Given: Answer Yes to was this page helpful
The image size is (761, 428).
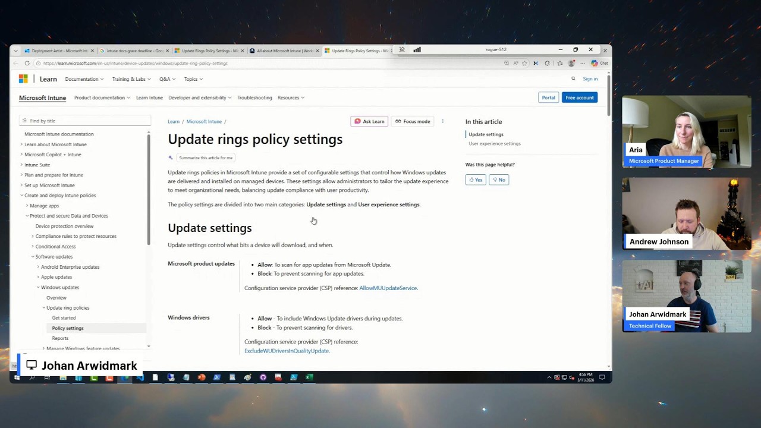Looking at the screenshot, I should coord(476,180).
